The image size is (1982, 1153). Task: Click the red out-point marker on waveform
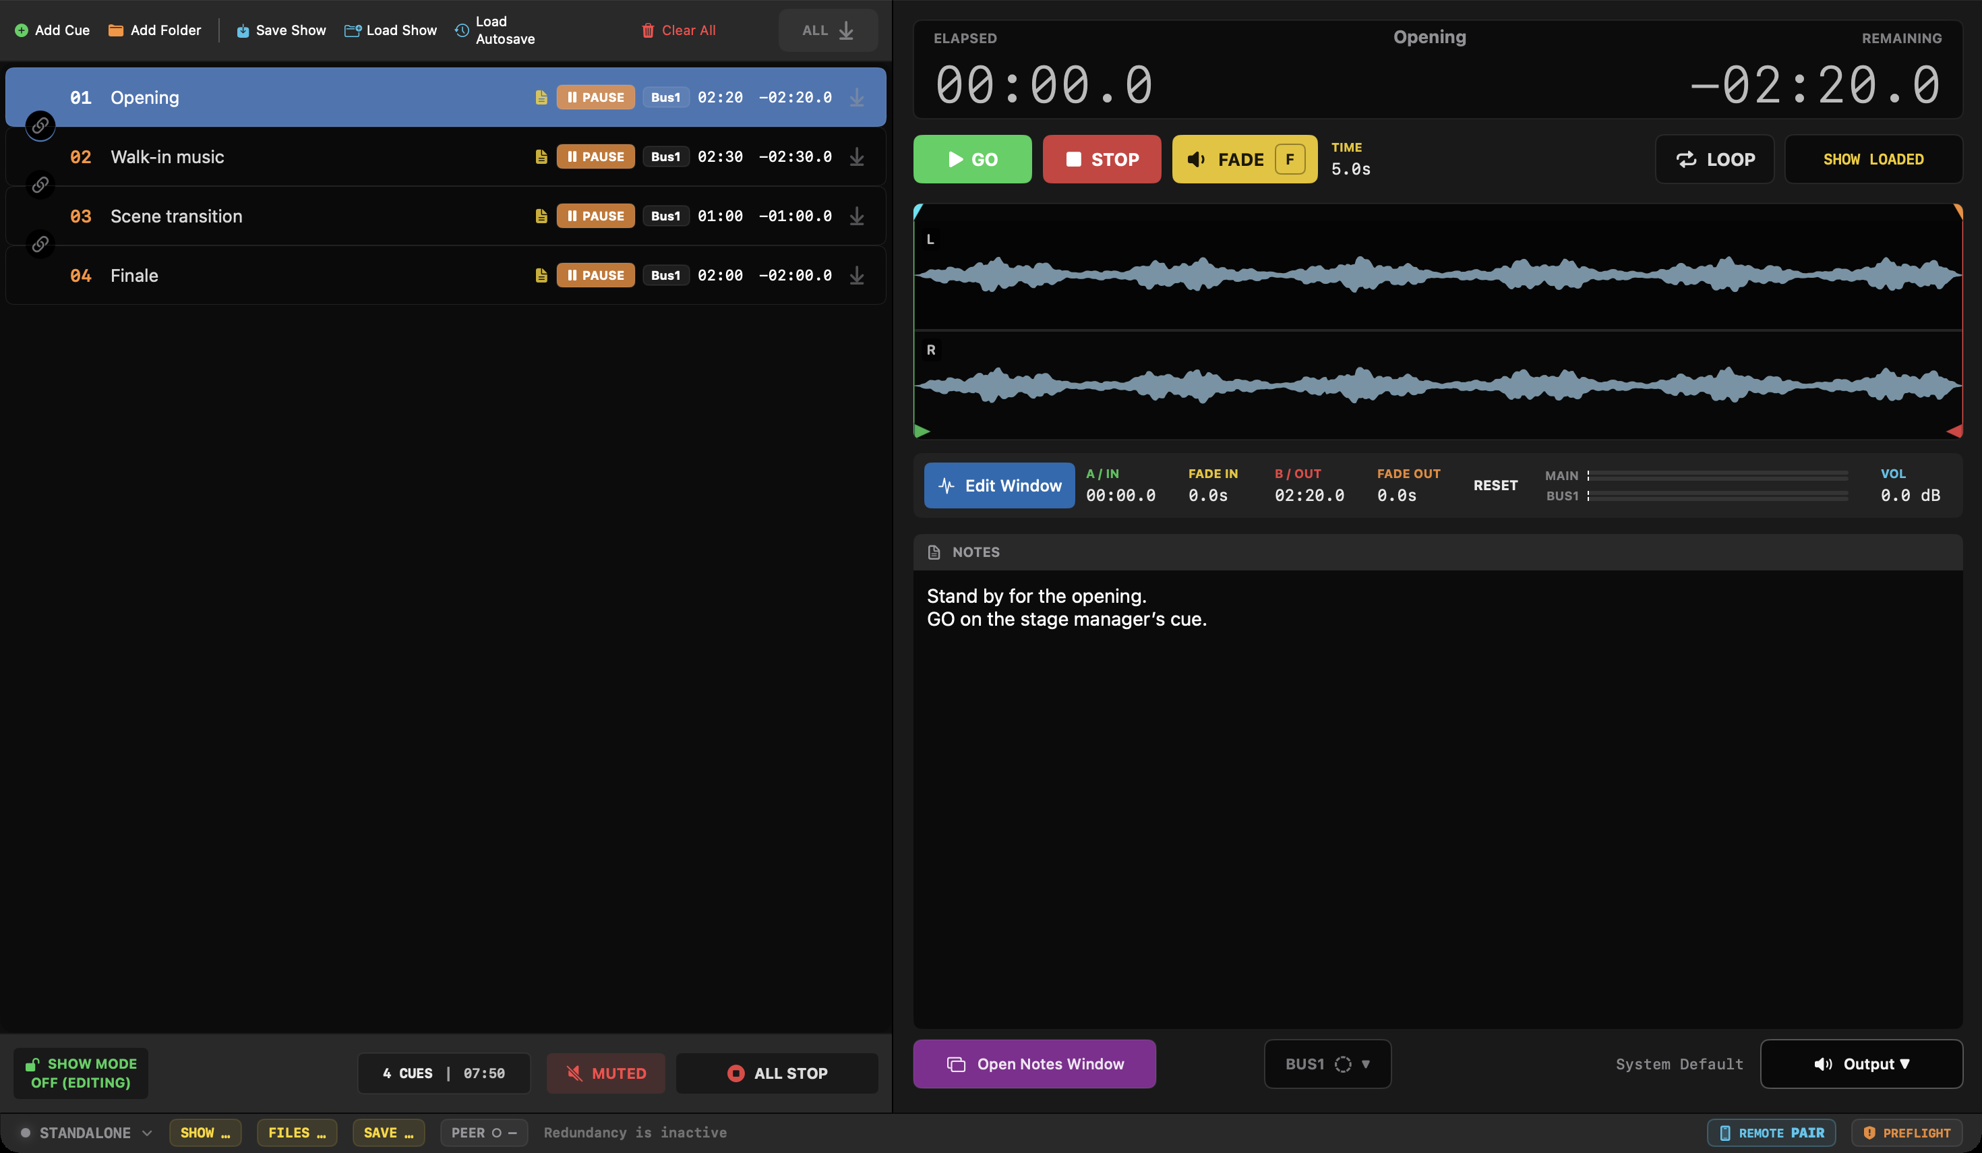point(1954,431)
